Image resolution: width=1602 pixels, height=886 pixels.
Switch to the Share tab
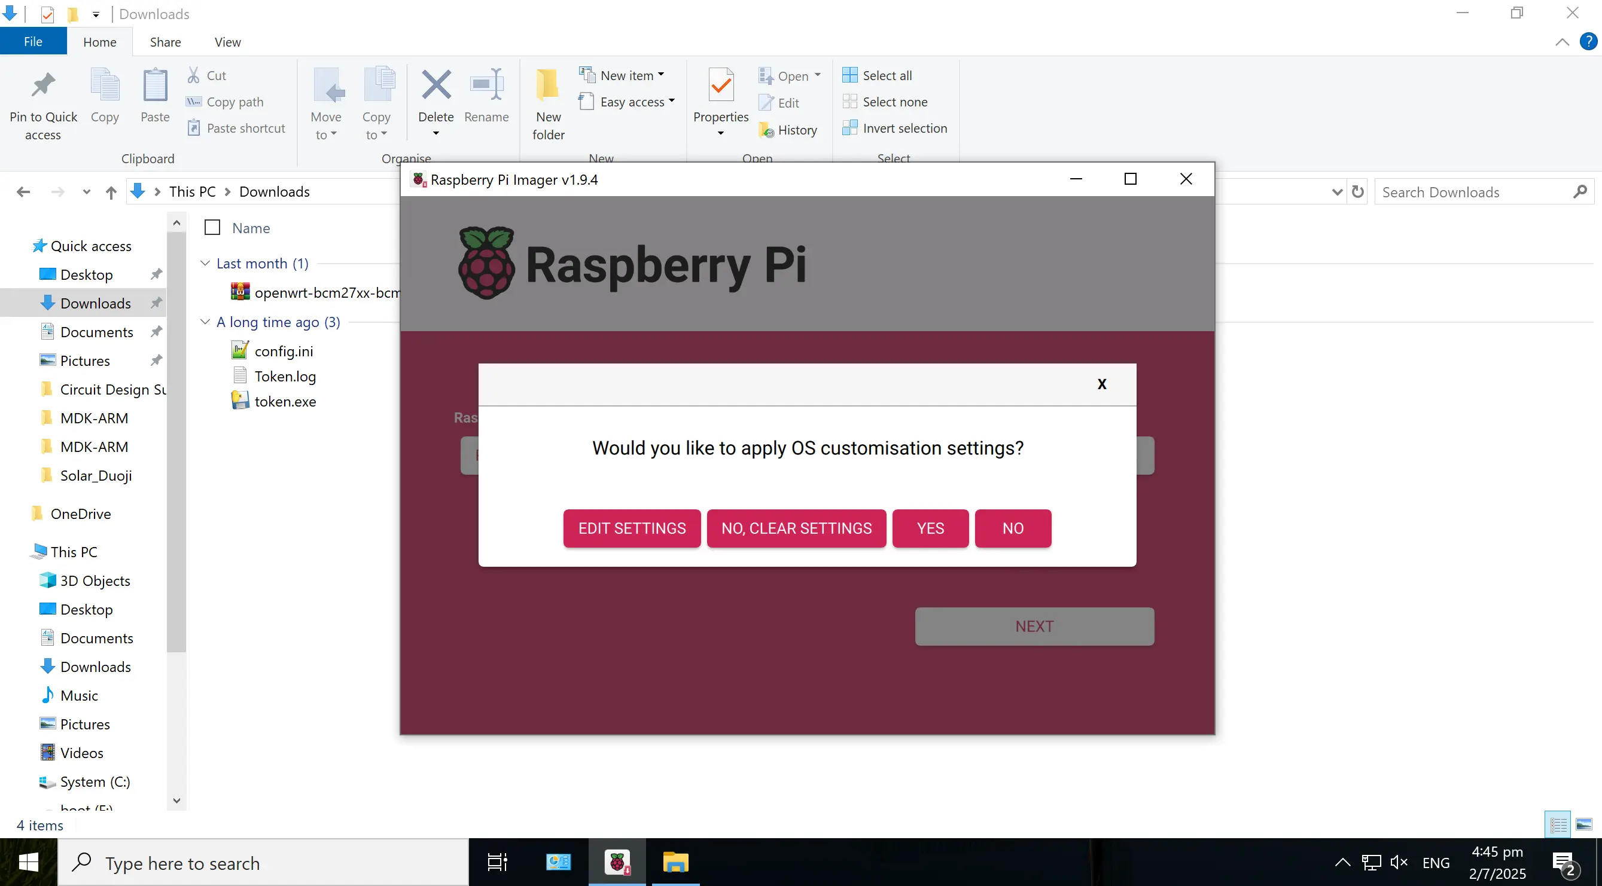(x=166, y=42)
